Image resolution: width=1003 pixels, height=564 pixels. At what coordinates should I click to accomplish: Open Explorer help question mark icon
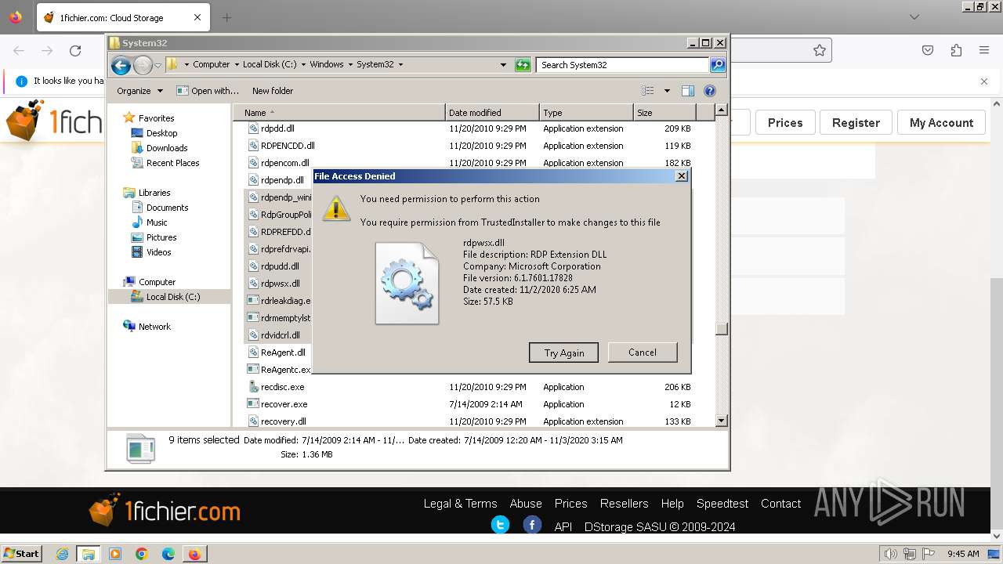click(x=710, y=91)
